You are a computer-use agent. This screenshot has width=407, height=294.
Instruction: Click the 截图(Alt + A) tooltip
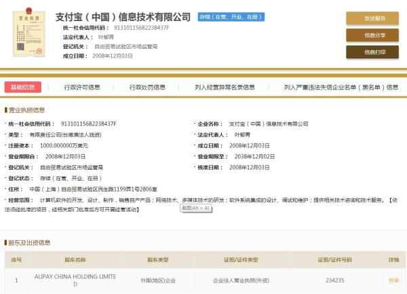pyautogui.click(x=197, y=208)
